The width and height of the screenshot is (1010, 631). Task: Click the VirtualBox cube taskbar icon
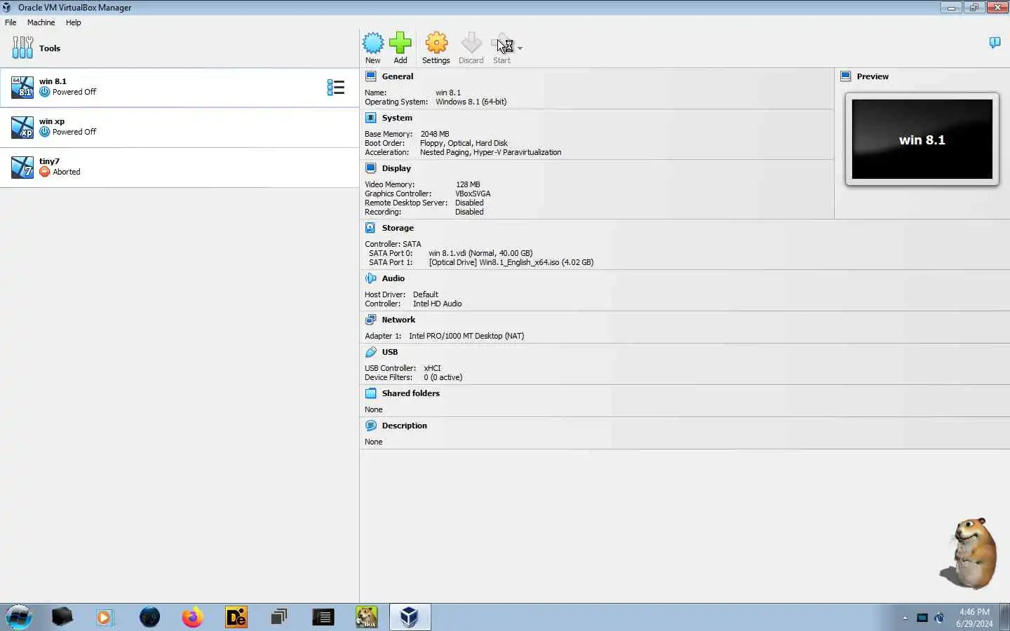(x=410, y=617)
